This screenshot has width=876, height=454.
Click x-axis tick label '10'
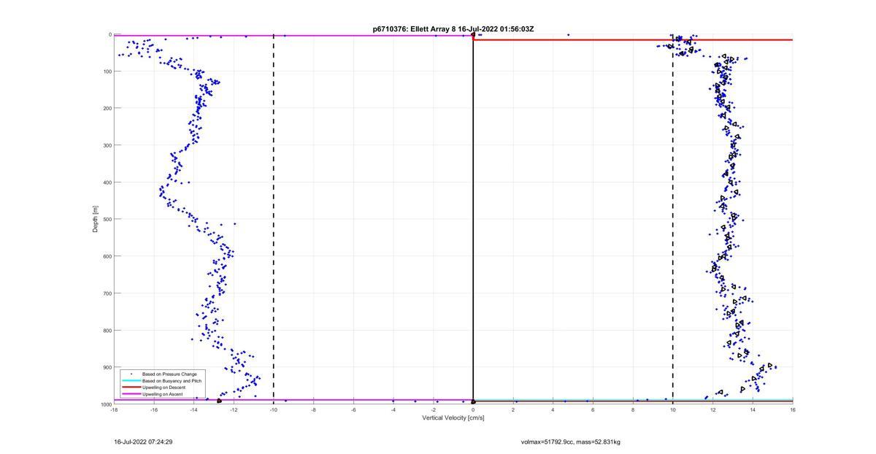(x=673, y=409)
